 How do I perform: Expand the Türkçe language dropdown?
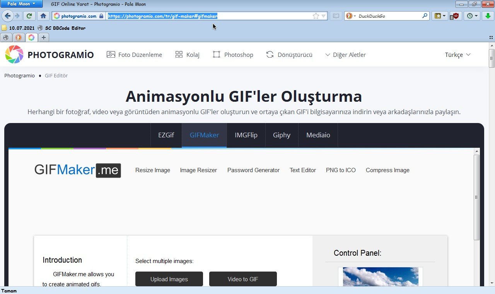pos(457,55)
